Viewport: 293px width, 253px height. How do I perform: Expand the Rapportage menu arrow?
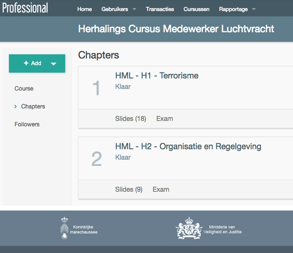254,9
